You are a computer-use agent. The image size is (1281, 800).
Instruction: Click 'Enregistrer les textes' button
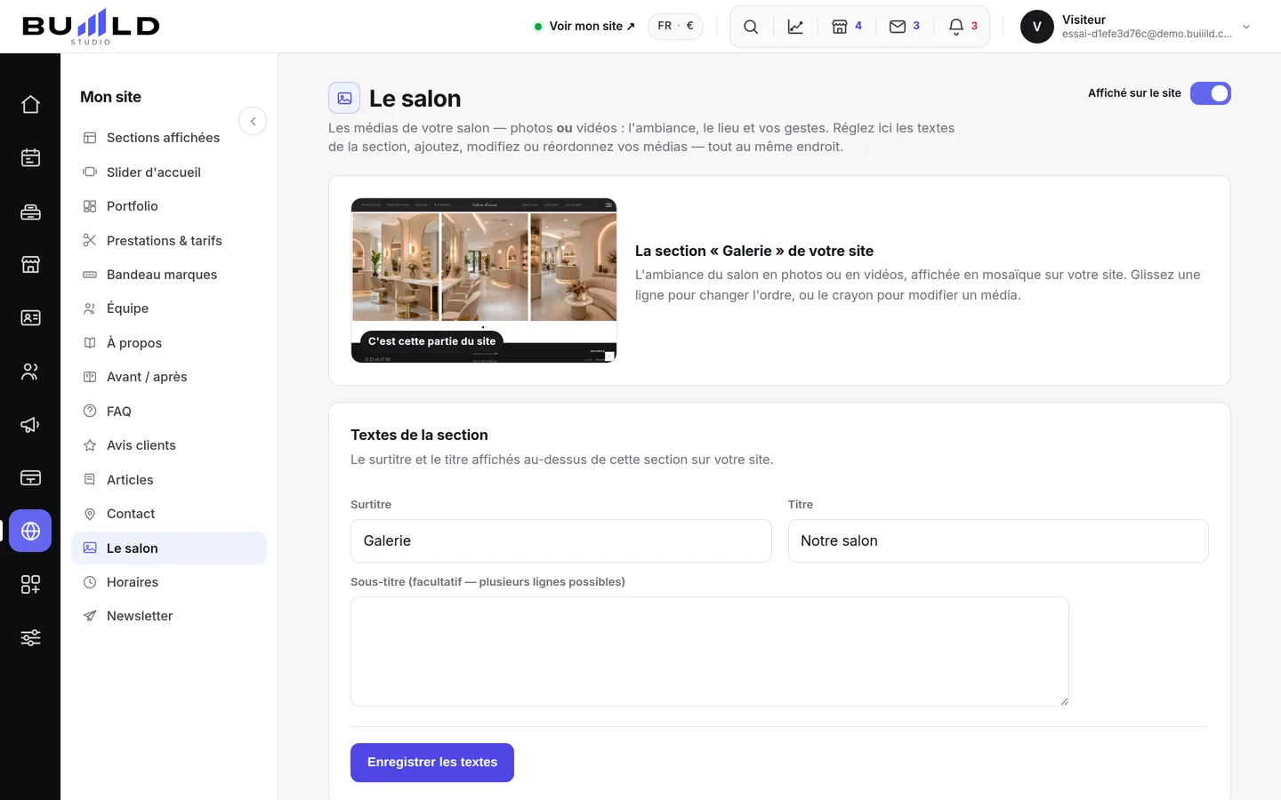click(432, 763)
